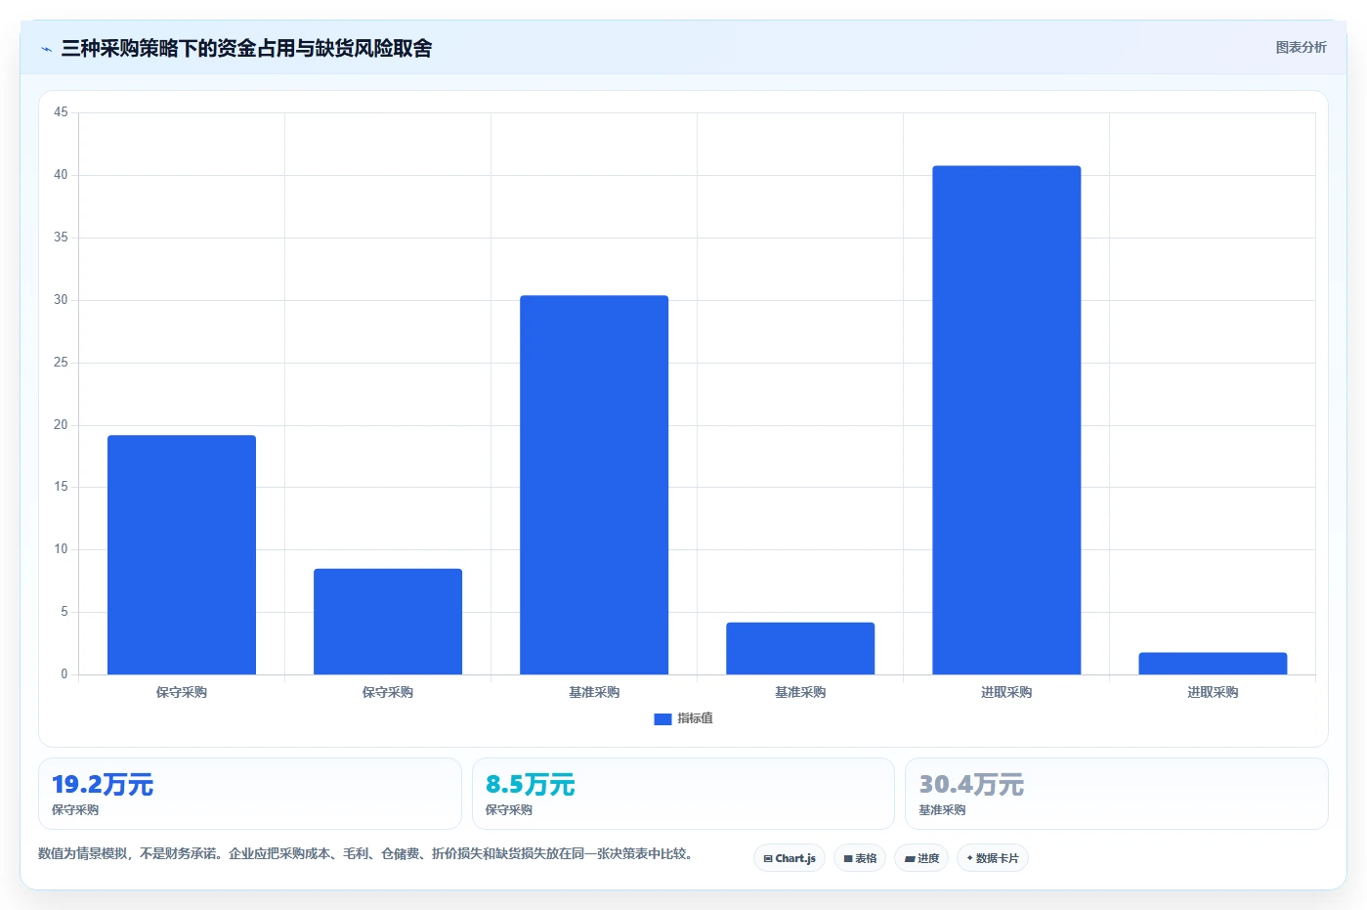Click the y-axis label 40

click(x=61, y=175)
